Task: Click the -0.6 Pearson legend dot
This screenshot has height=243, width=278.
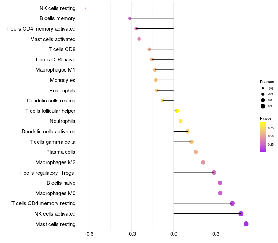Action: click(x=263, y=88)
